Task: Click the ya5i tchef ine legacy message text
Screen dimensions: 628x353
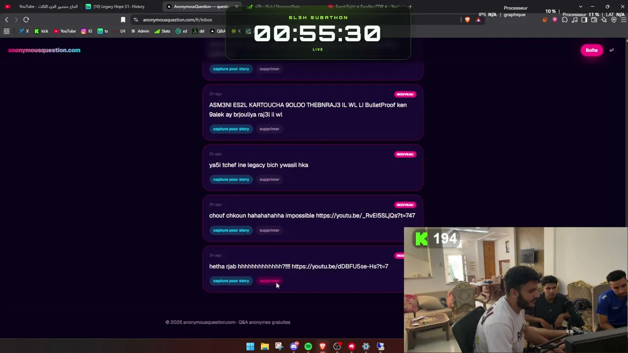Action: [259, 165]
